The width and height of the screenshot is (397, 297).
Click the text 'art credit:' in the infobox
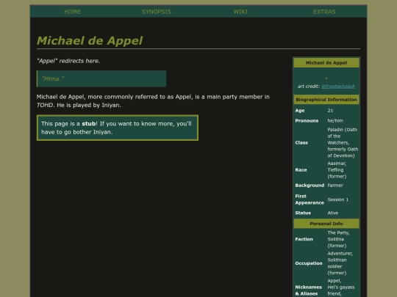308,87
